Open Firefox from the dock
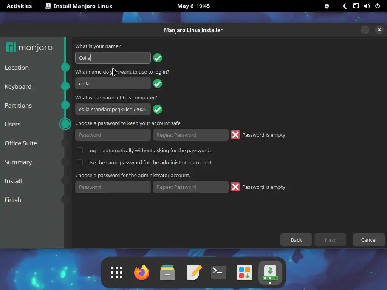 coord(142,273)
